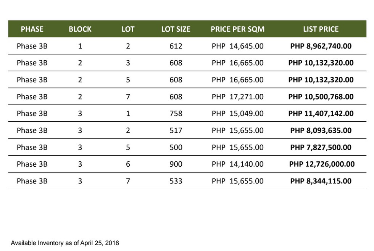Select list price PHP 7,827,500.00
The height and width of the screenshot is (251, 374).
tap(321, 147)
